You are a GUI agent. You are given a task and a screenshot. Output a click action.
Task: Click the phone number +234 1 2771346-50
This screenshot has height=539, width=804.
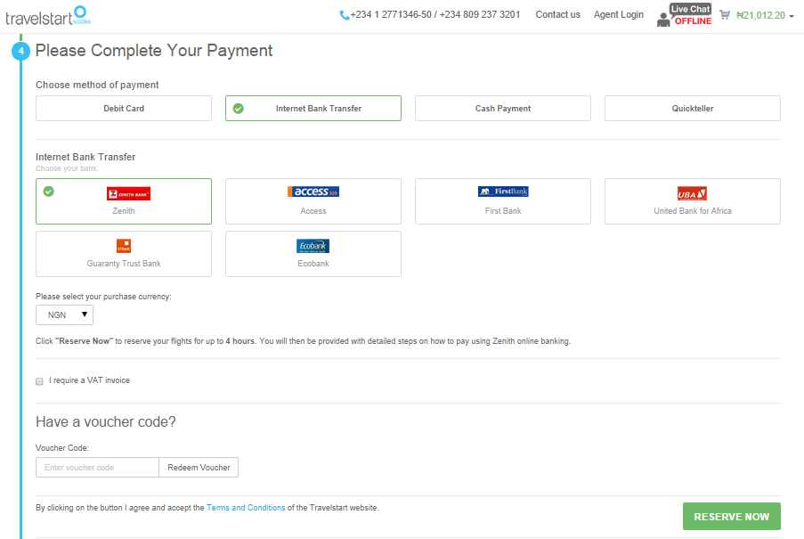[391, 15]
